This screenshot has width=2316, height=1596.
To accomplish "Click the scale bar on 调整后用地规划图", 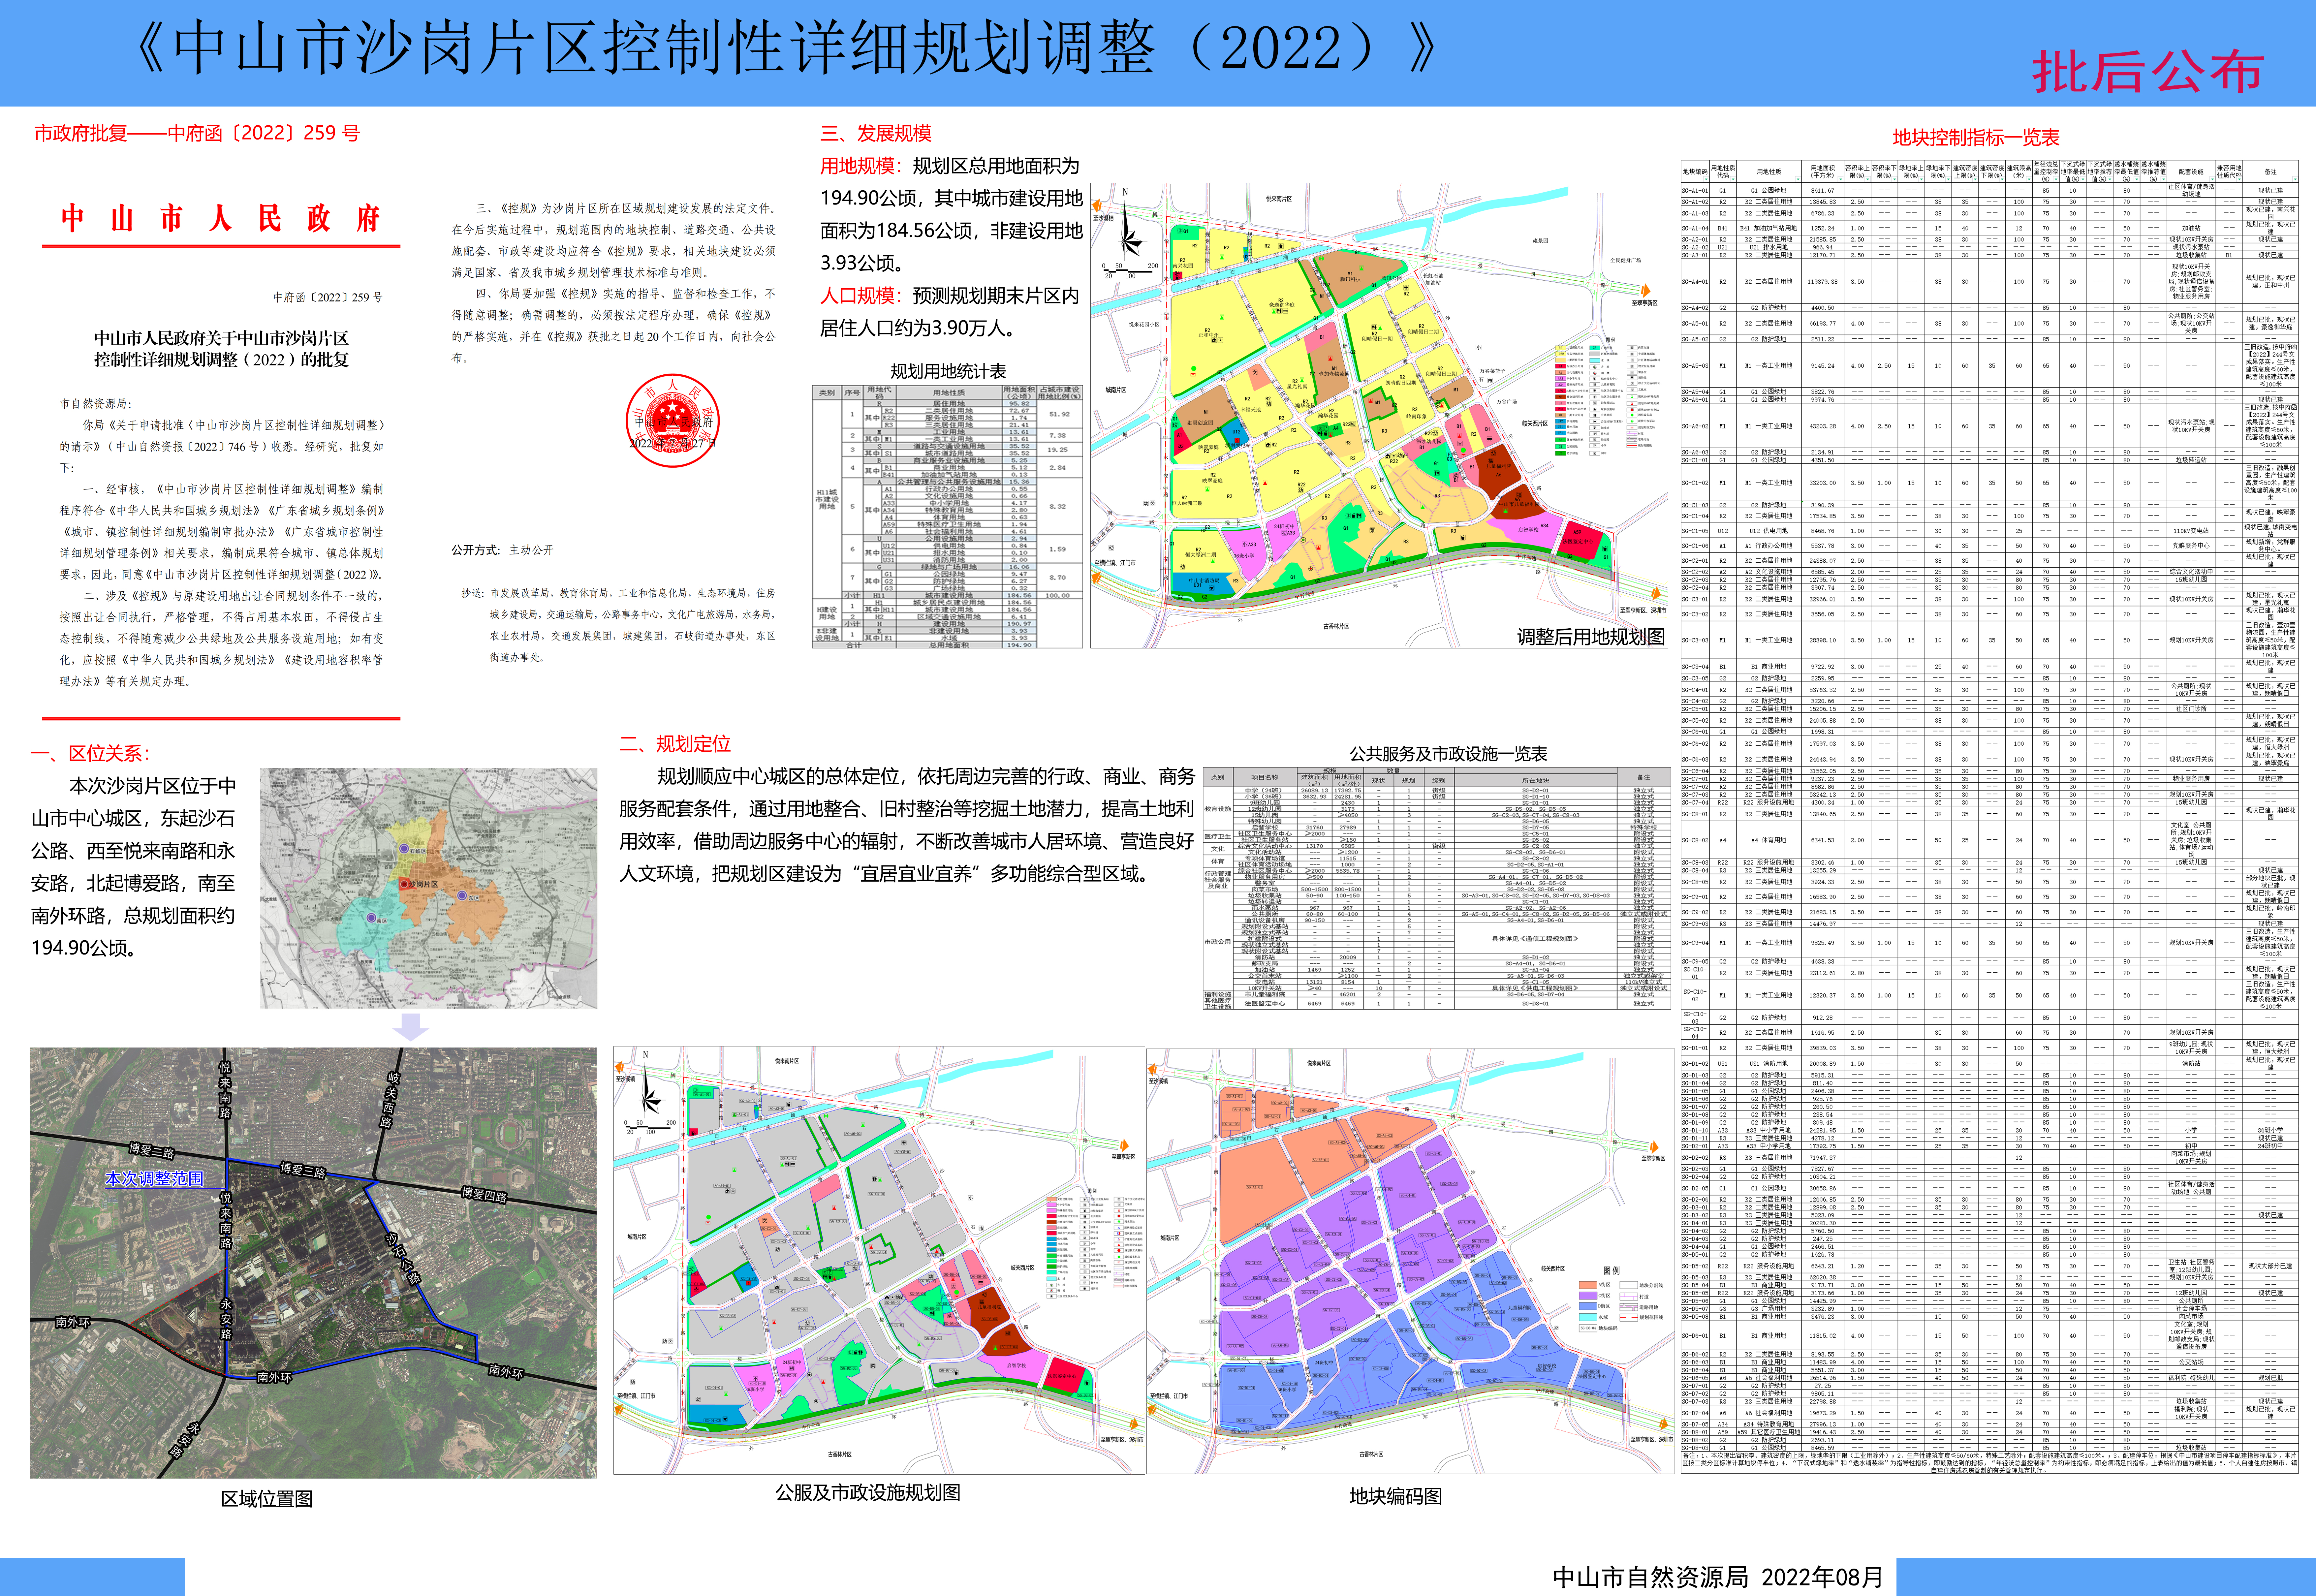I will coord(1130,271).
